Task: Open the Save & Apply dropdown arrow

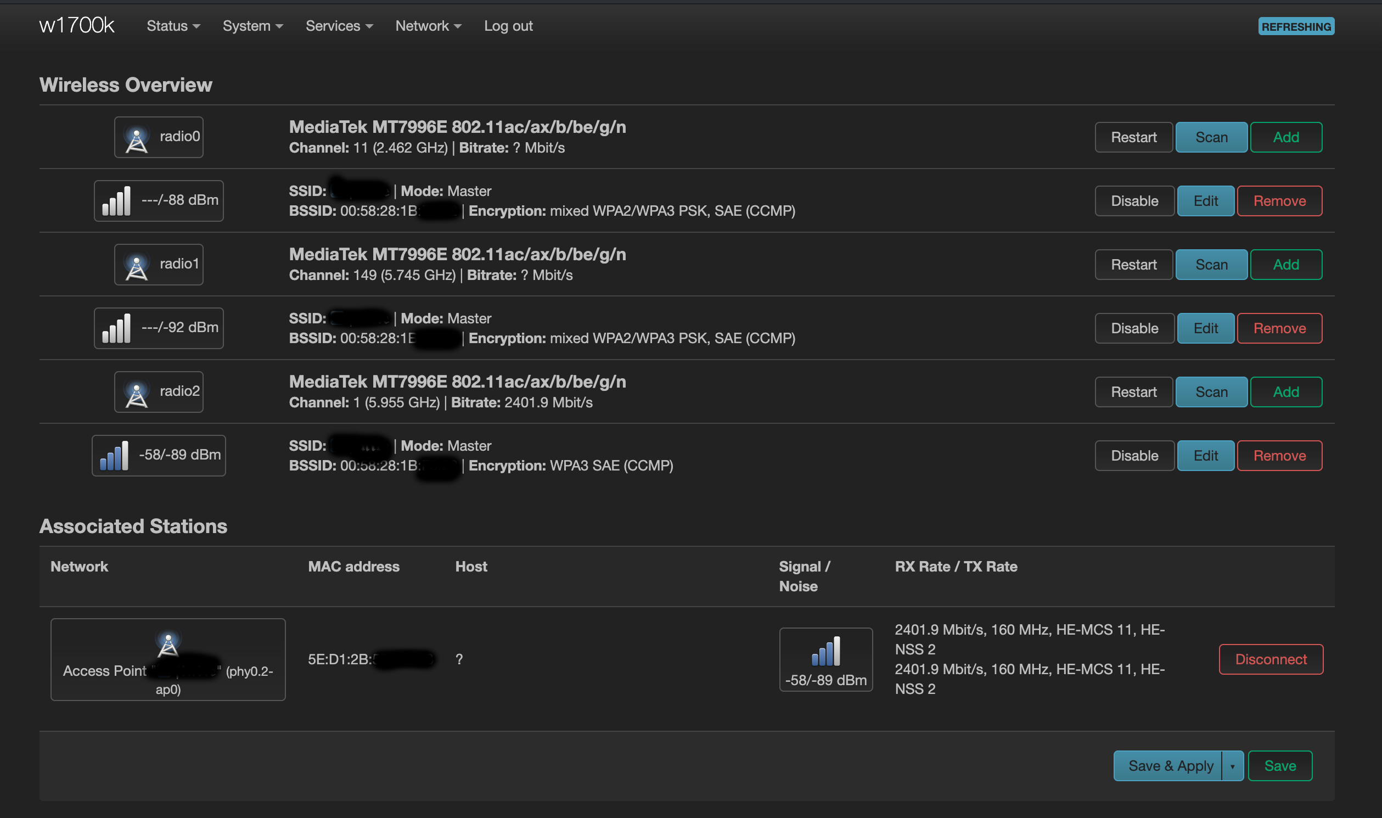Action: pyautogui.click(x=1232, y=766)
